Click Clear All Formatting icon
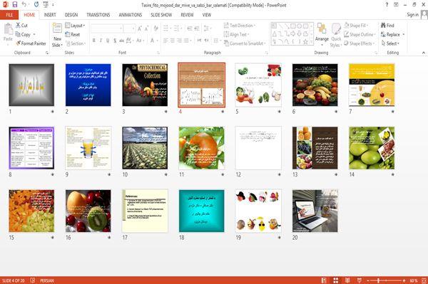Image resolution: width=428 pixels, height=284 pixels. coord(156,28)
